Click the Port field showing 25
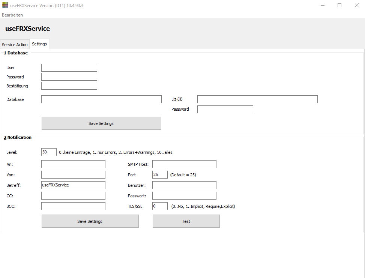This screenshot has width=365, height=278. tap(160, 174)
